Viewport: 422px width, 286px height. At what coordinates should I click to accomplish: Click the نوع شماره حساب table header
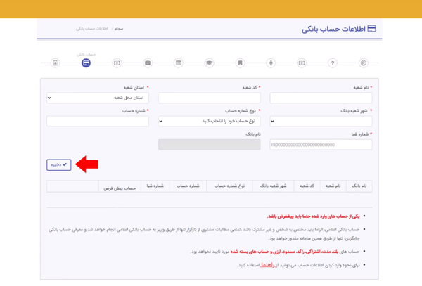pos(229,186)
